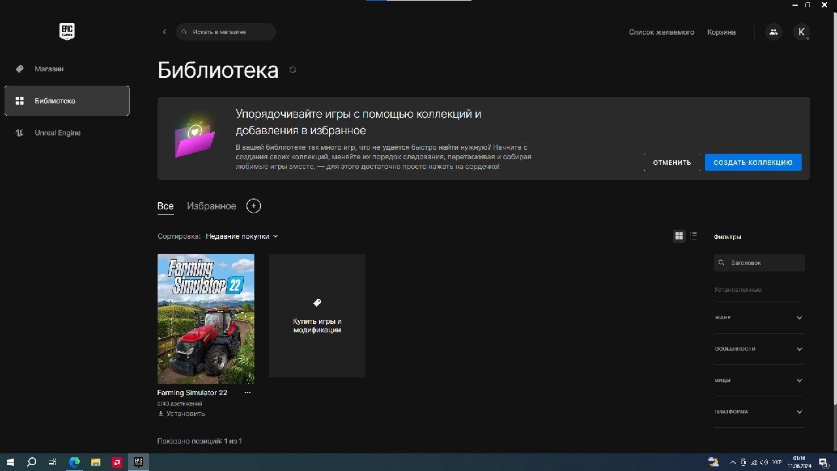The width and height of the screenshot is (837, 471).
Task: Open the red AMD app on the taskbar
Action: [x=117, y=462]
